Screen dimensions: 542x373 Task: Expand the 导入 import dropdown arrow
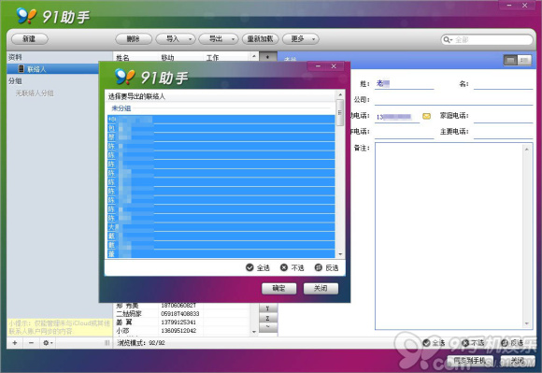(x=190, y=39)
